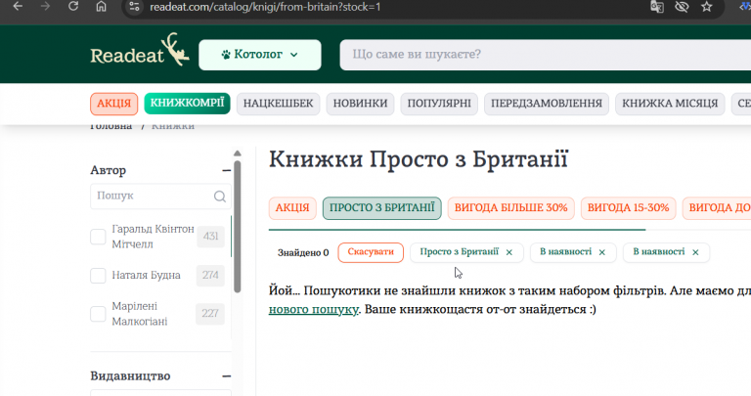Click the 'Книжки Просто з Британії' heading
Image resolution: width=751 pixels, height=396 pixels.
pyautogui.click(x=419, y=159)
